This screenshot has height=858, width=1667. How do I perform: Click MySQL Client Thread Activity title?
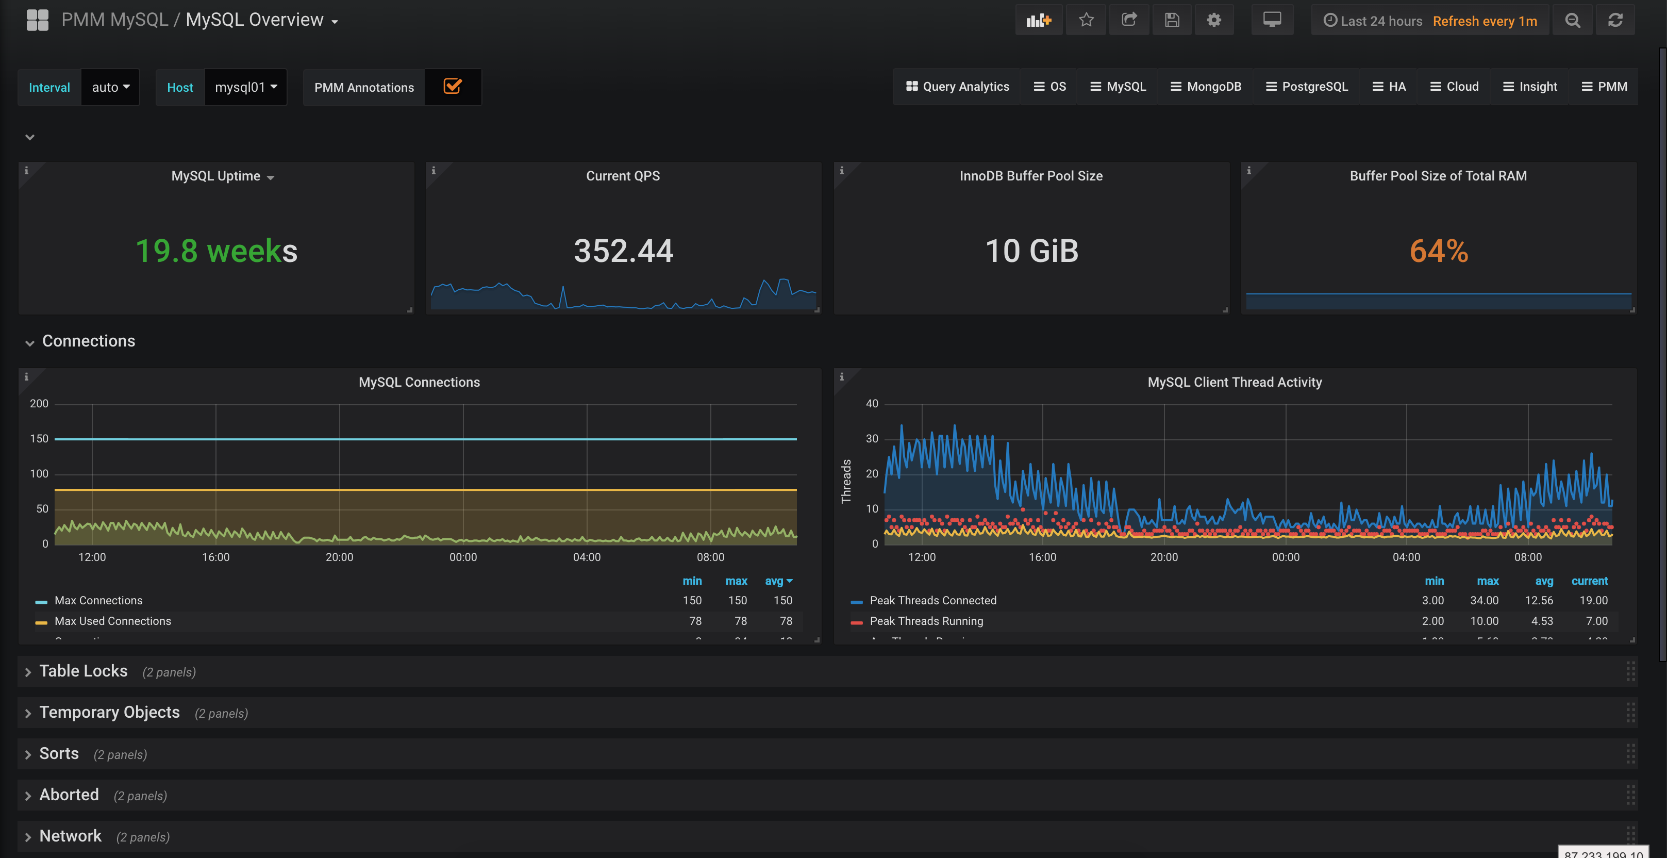(x=1235, y=382)
